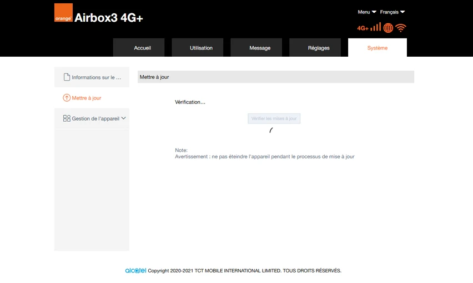Click the document icon beside Informations
The height and width of the screenshot is (283, 473).
point(67,77)
